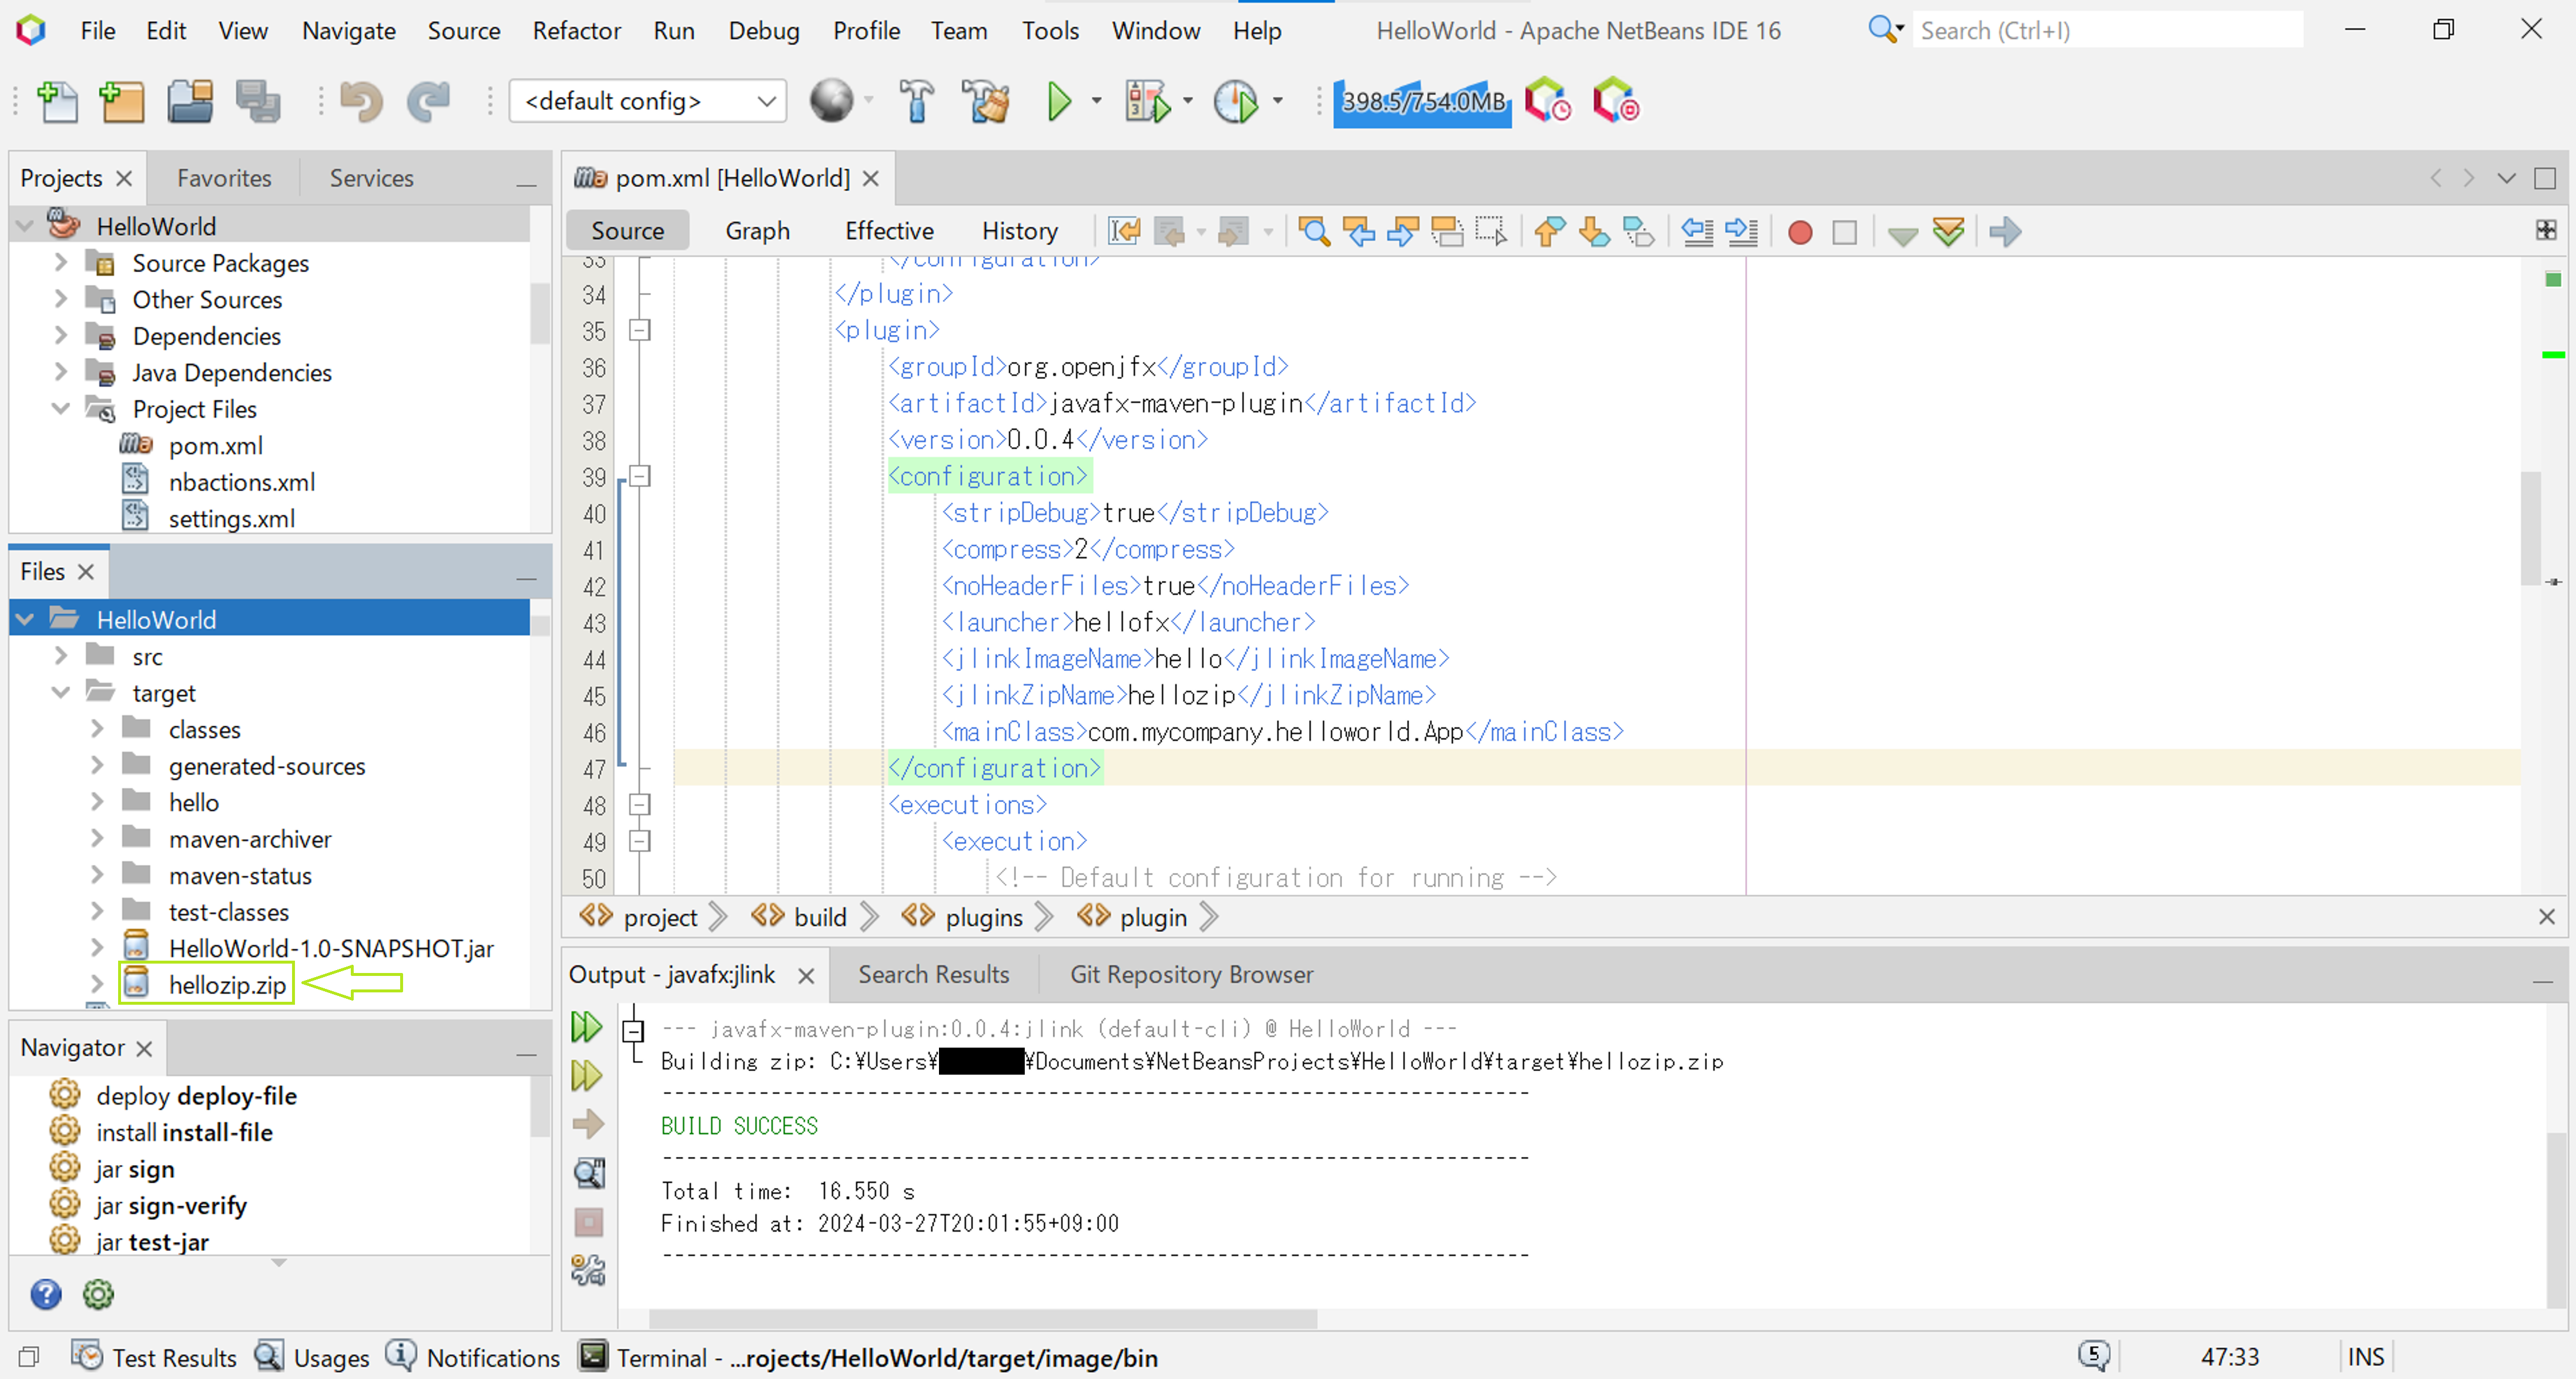
Task: Click the Profile Project clock icon
Action: coord(1236,102)
